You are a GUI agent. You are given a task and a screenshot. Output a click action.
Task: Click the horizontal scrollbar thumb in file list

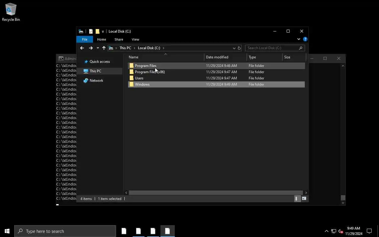[216, 193]
